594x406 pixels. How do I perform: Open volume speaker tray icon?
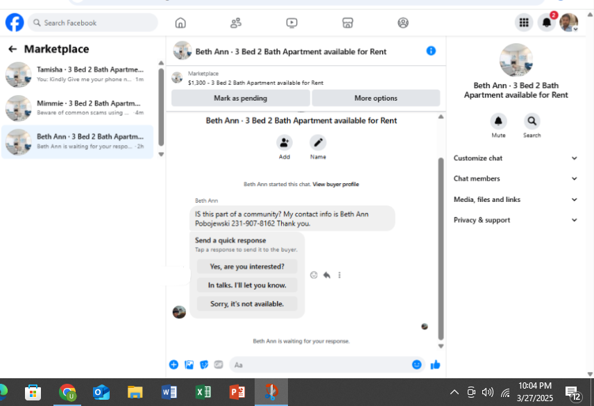488,392
